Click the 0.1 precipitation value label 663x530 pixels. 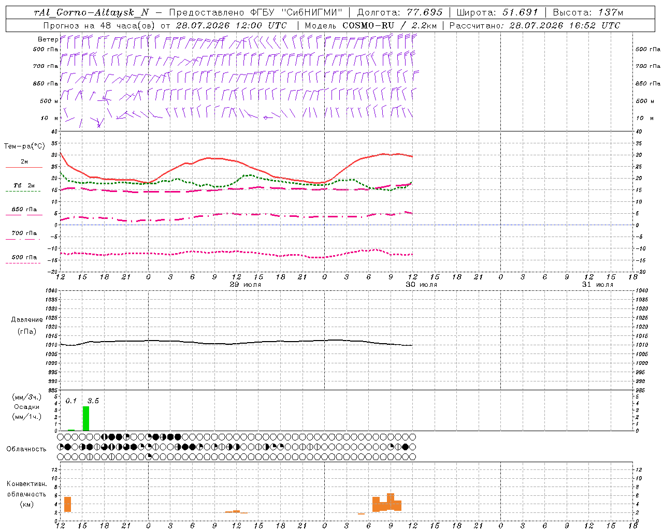71,401
